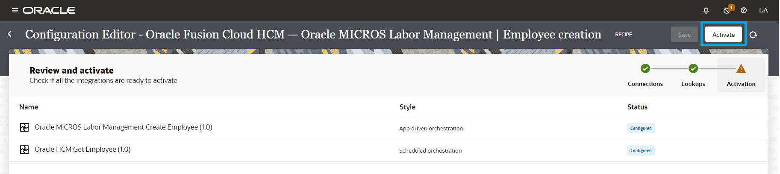Click Configured status of Create Employee integration
780x174 pixels.
641,128
